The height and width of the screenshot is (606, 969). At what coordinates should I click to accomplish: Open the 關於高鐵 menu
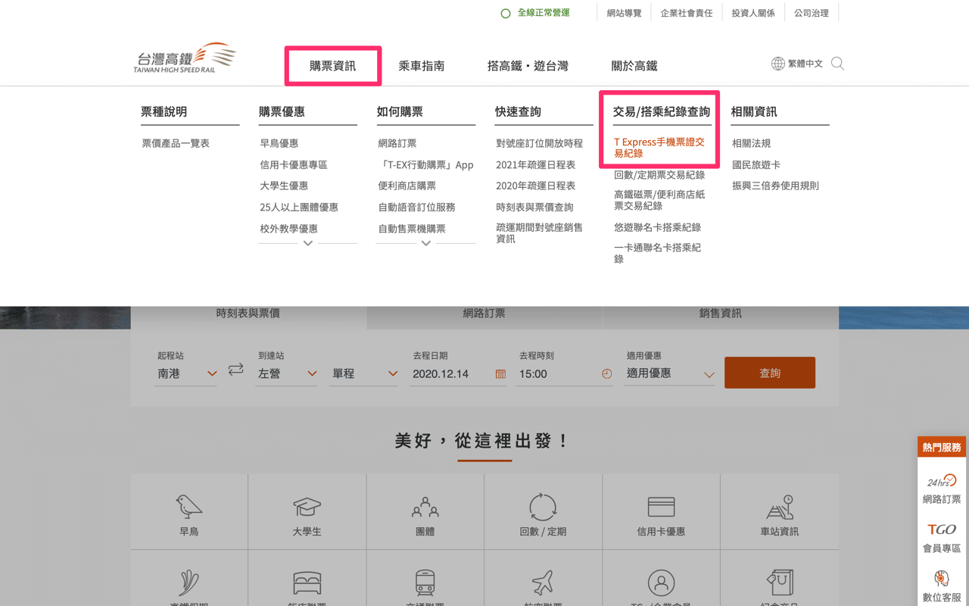pyautogui.click(x=634, y=66)
